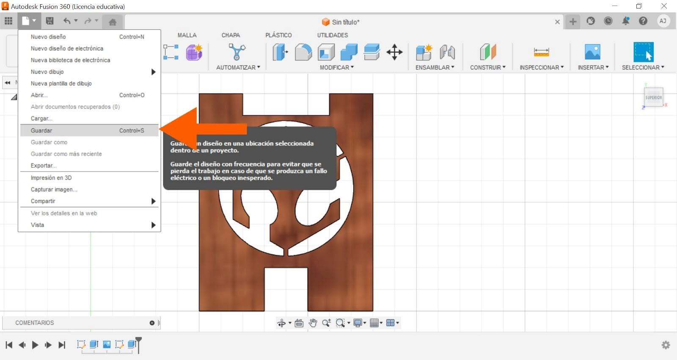Open the extensions icon in title bar
Image resolution: width=677 pixels, height=360 pixels.
[591, 21]
